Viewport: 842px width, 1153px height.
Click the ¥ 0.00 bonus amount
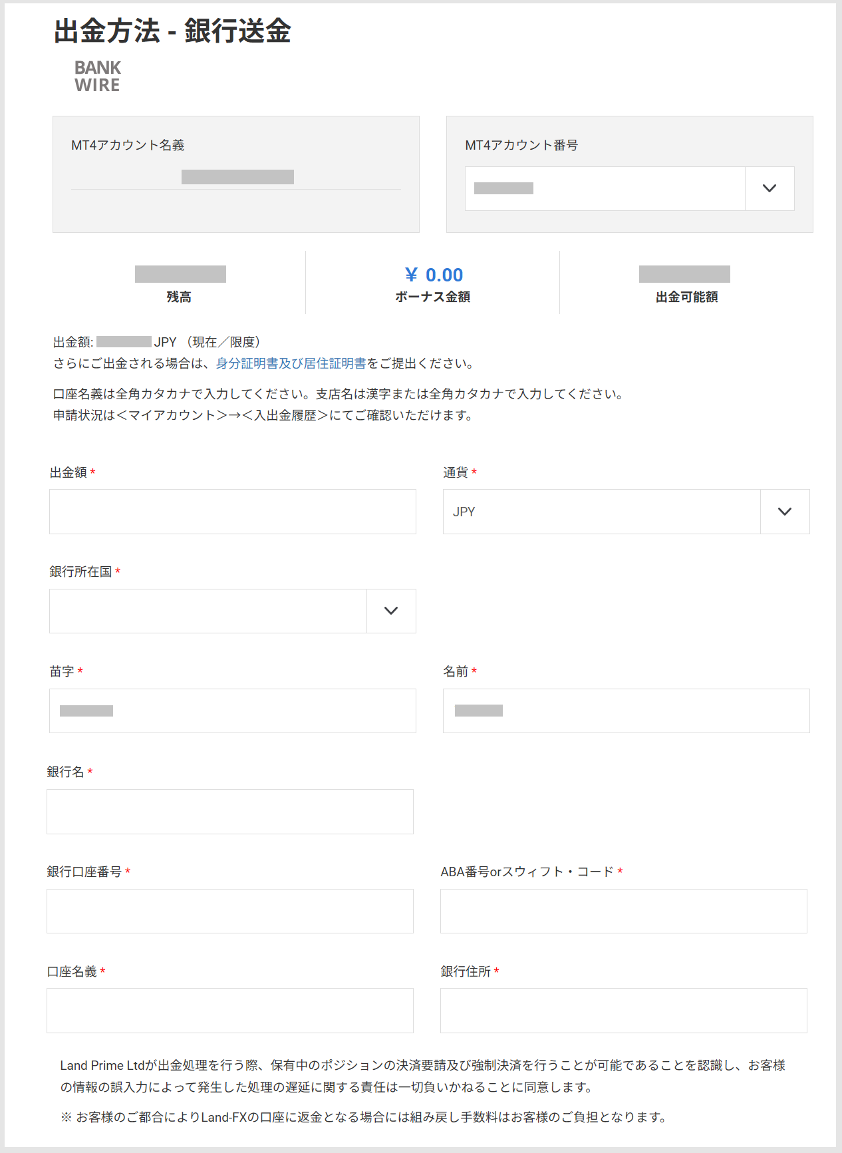click(433, 275)
